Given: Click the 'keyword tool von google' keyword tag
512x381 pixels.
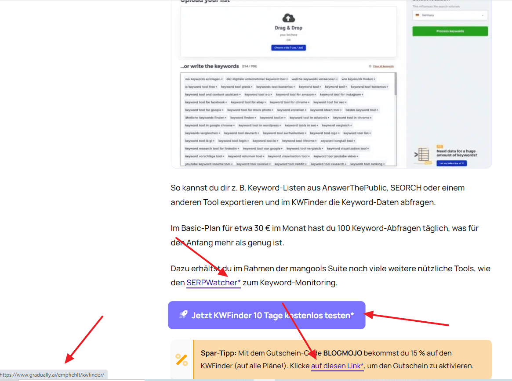Looking at the screenshot, I should (x=263, y=148).
